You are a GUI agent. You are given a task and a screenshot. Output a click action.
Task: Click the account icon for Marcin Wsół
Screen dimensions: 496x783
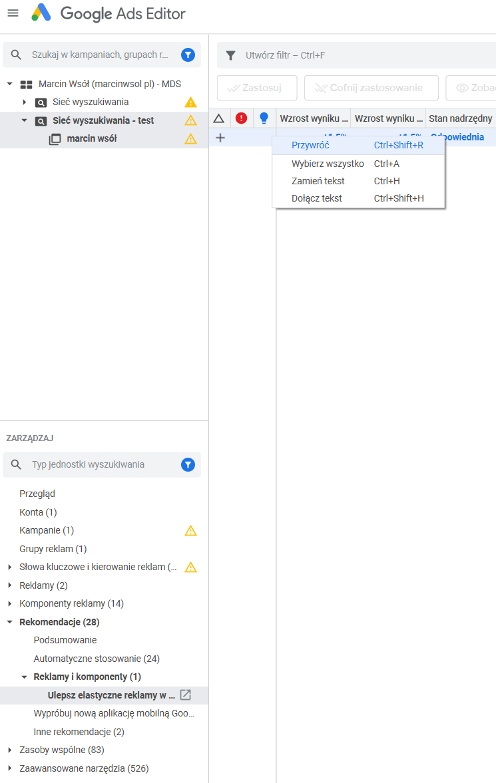coord(26,84)
